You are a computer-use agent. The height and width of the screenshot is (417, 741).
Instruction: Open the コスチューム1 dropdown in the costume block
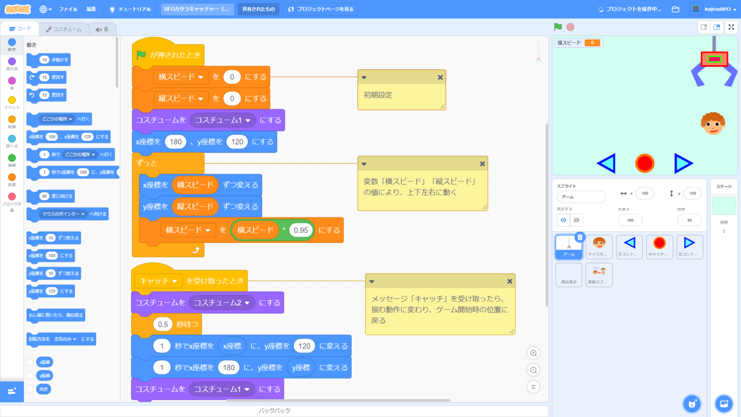point(223,120)
